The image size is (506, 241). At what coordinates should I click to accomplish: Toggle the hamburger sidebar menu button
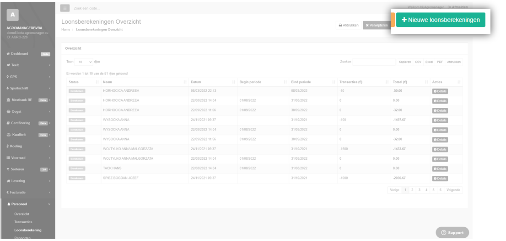pos(65,8)
